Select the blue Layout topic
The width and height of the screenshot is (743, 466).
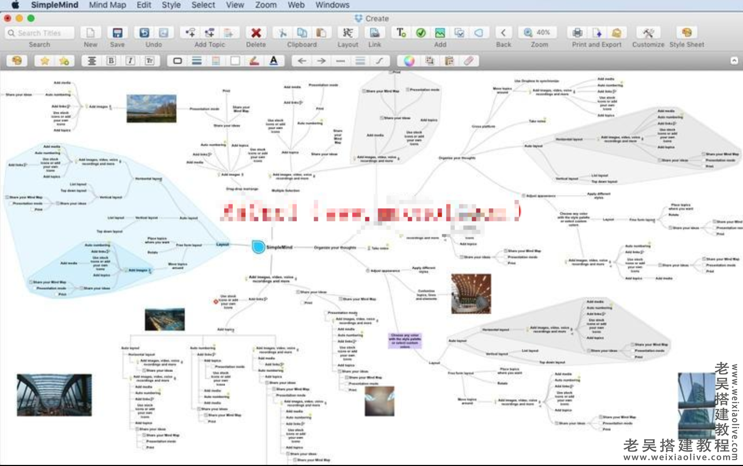click(223, 244)
